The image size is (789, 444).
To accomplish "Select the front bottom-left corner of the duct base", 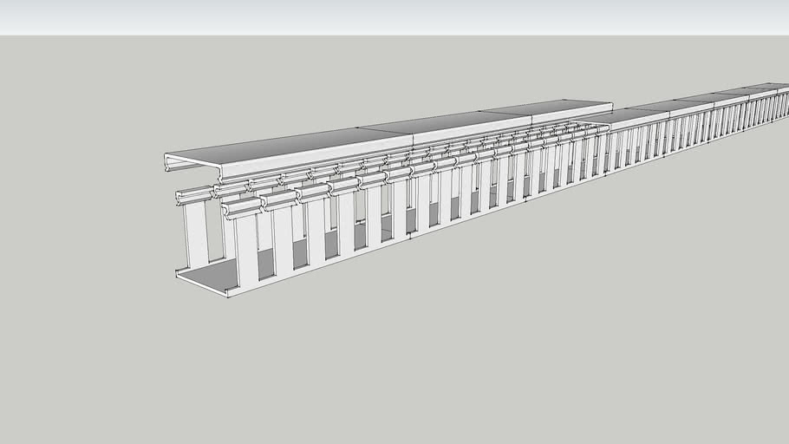I will point(228,294).
